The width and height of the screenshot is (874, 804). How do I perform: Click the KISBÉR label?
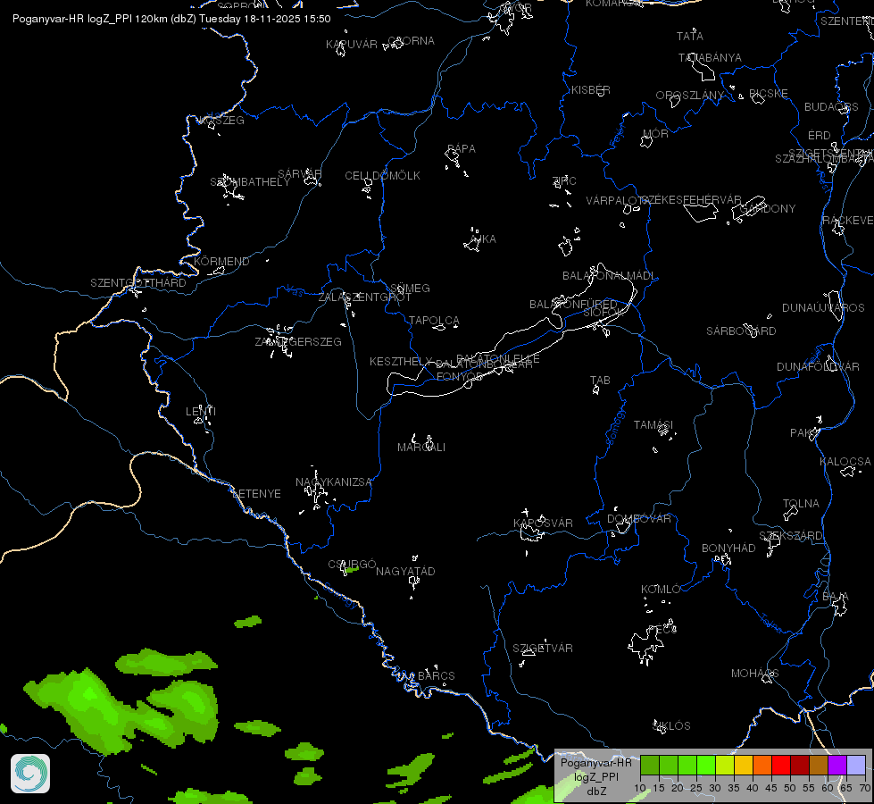tap(591, 90)
